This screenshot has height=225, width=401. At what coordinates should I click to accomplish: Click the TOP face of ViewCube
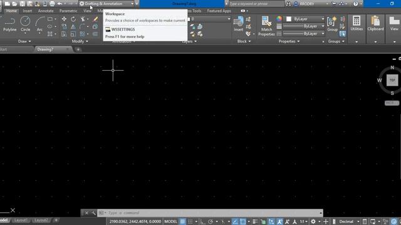pyautogui.click(x=392, y=80)
